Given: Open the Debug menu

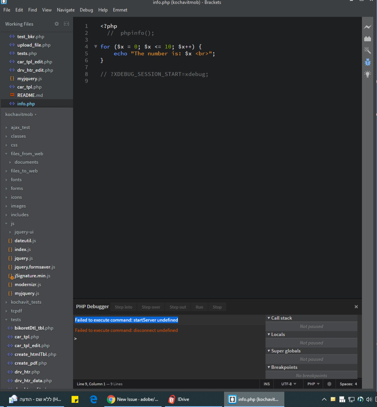Looking at the screenshot, I should pyautogui.click(x=86, y=10).
